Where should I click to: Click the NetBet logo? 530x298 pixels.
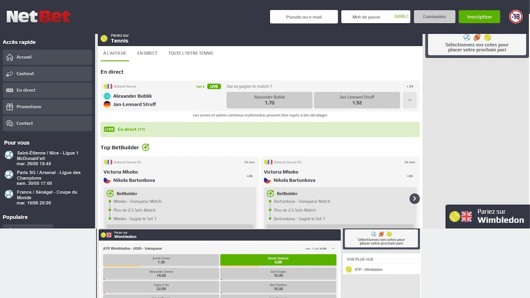(x=38, y=16)
